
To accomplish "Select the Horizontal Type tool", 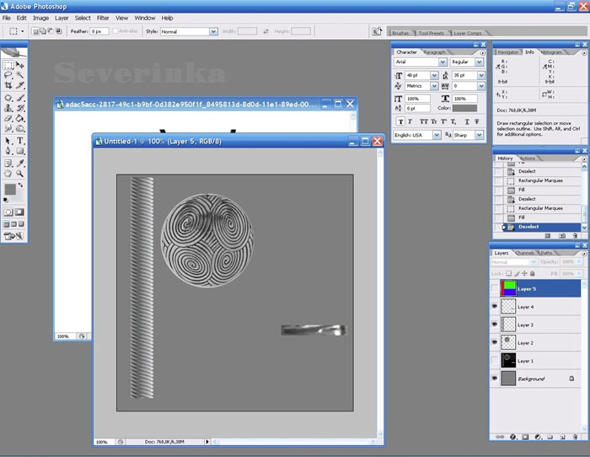I will [20, 140].
